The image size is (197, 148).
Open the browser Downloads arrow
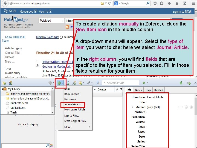(169, 3)
